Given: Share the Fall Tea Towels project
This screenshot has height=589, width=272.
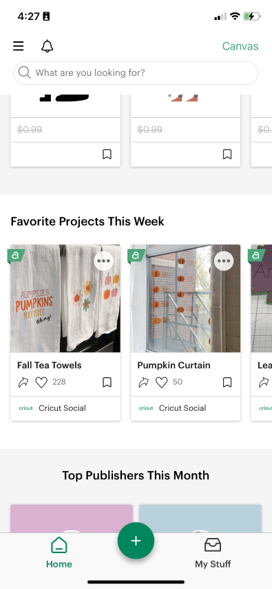Looking at the screenshot, I should (23, 382).
